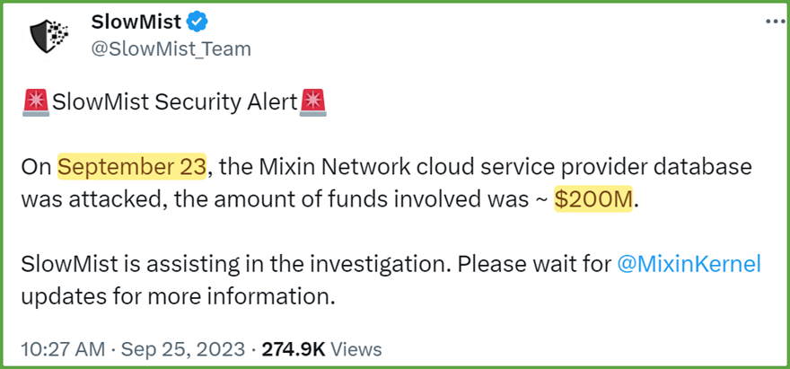Click the siren emoji before SlowMist Security Alert
790x369 pixels.
coord(36,103)
